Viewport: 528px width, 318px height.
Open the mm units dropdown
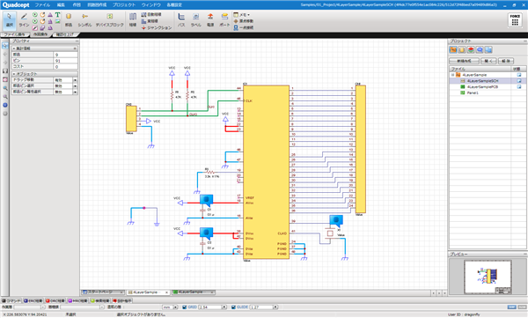(175, 307)
